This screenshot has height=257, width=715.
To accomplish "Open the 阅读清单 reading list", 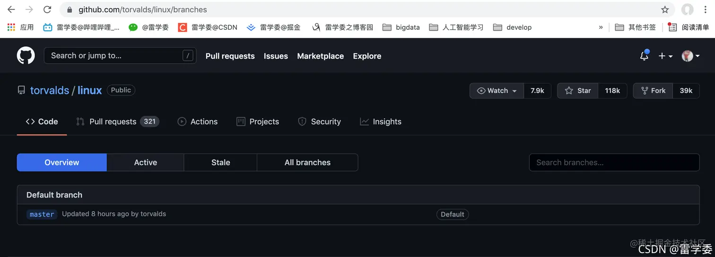I will [689, 27].
